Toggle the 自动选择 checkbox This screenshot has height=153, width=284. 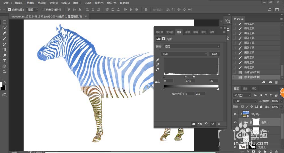pos(9,10)
